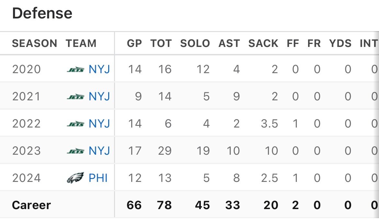Click the Jets logo in 2022 row
379x223 pixels.
pyautogui.click(x=75, y=124)
